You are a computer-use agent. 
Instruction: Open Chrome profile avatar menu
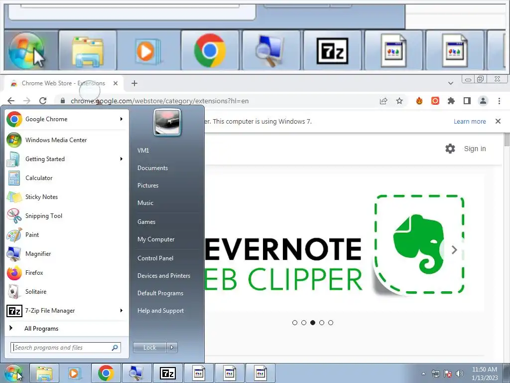coord(483,101)
